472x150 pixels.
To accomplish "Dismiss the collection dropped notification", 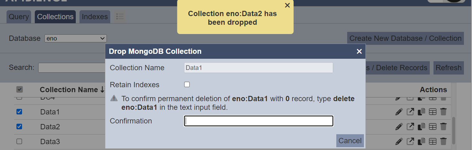I will pyautogui.click(x=287, y=5).
